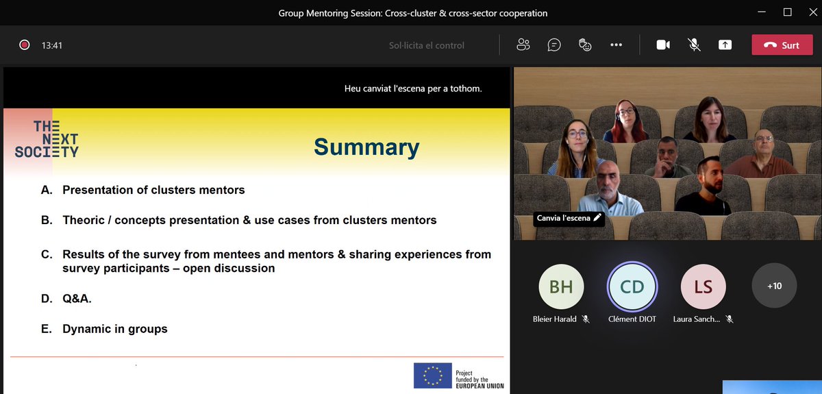Minimize the Teams meeting window
Screen dimensions: 822x394
(762, 12)
